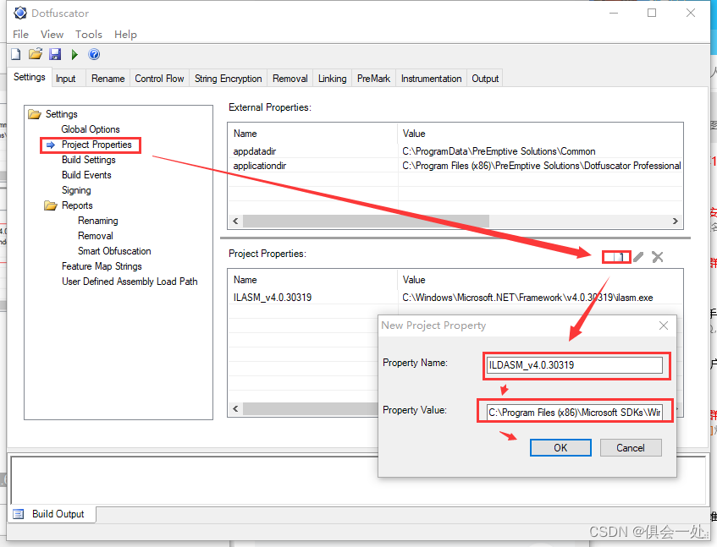This screenshot has height=547, width=717.
Task: Click the External Properties horizontal scrollbar thumb
Action: pos(366,221)
